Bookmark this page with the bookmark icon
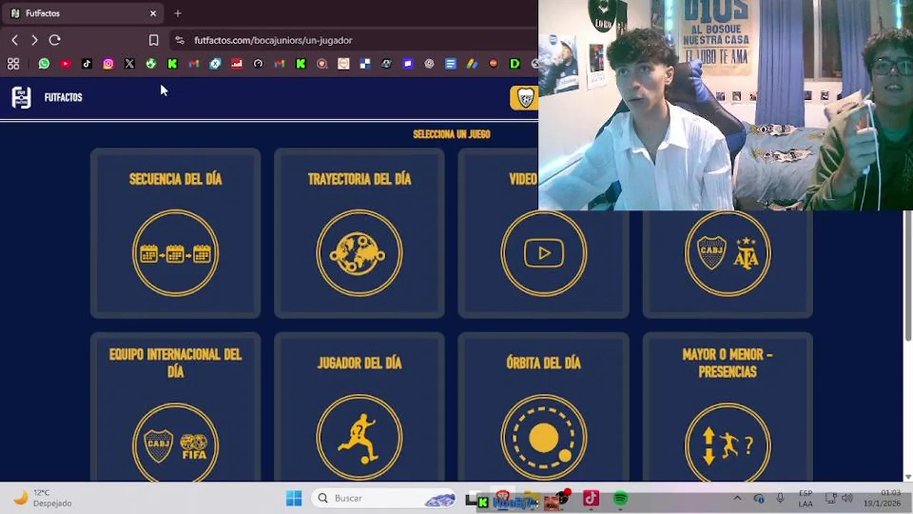913x514 pixels. tap(153, 41)
